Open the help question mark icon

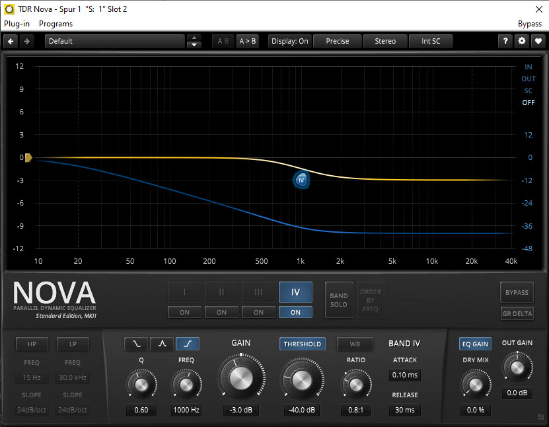505,41
